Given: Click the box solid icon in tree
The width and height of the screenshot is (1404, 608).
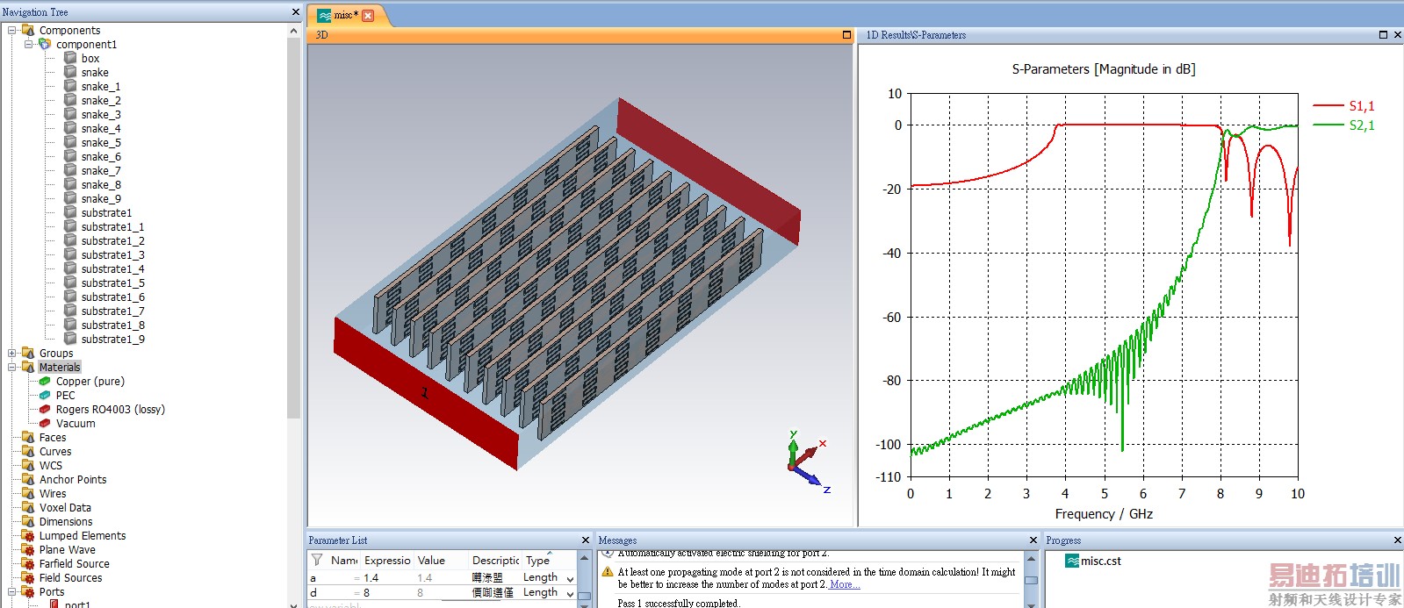Looking at the screenshot, I should point(70,58).
